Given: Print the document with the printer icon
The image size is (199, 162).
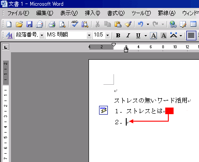Looking at the screenshot, I should 52,24.
